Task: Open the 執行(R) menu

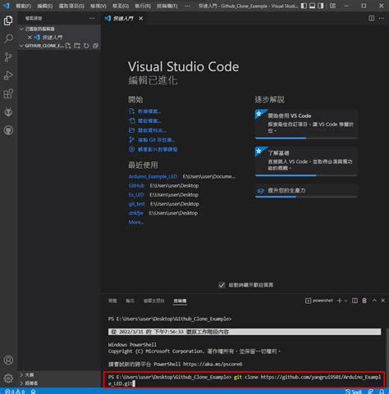Action: coord(143,6)
